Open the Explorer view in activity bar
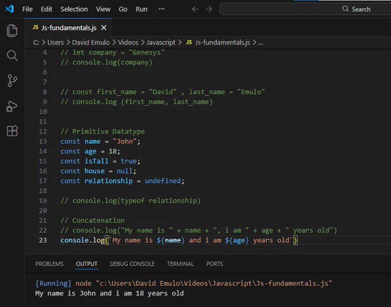The height and width of the screenshot is (307, 391). click(12, 31)
